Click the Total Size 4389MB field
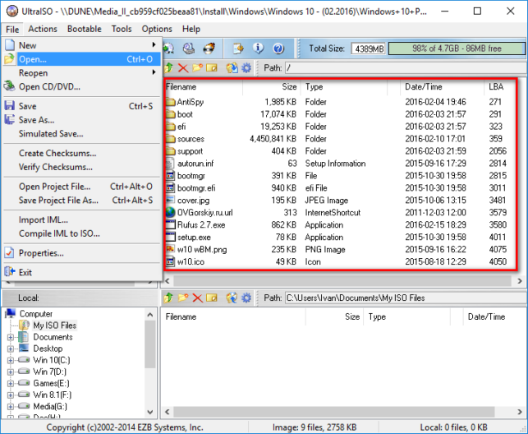Image resolution: width=528 pixels, height=434 pixels. pos(369,48)
